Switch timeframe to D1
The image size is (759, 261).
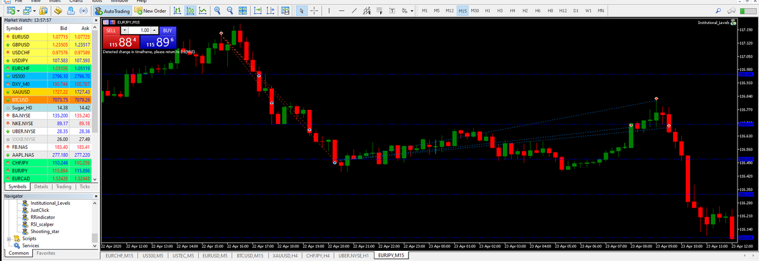(576, 11)
